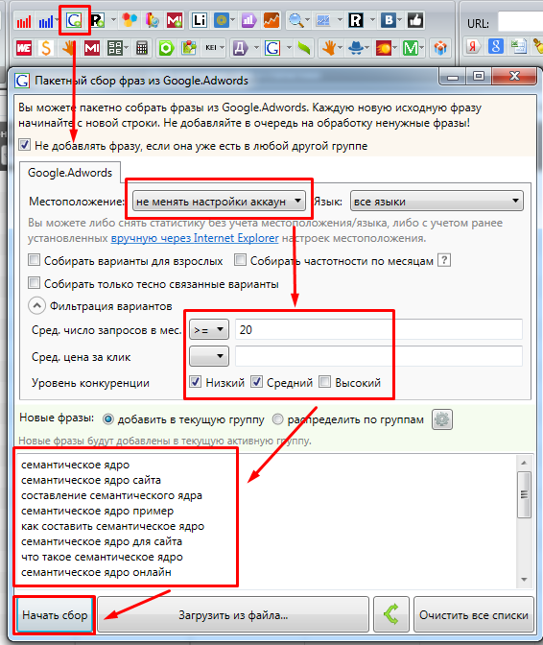Select 'распределить по группам' radio button

click(278, 419)
